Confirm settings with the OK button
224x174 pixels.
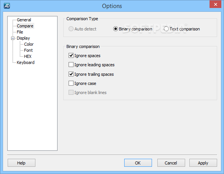point(138,163)
